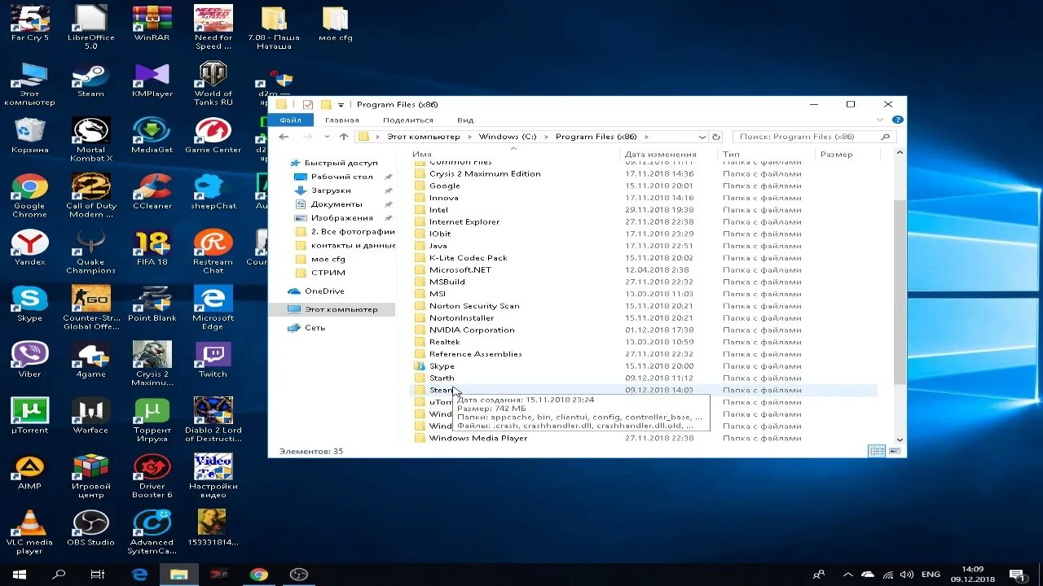Screen dimensions: 1043x586
Task: Launch Counter-Strike Global Offensive shortcut
Action: [90, 308]
